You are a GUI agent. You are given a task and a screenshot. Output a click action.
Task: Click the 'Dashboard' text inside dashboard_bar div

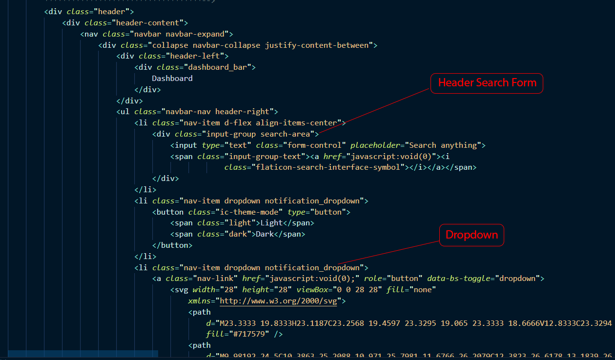coord(172,79)
